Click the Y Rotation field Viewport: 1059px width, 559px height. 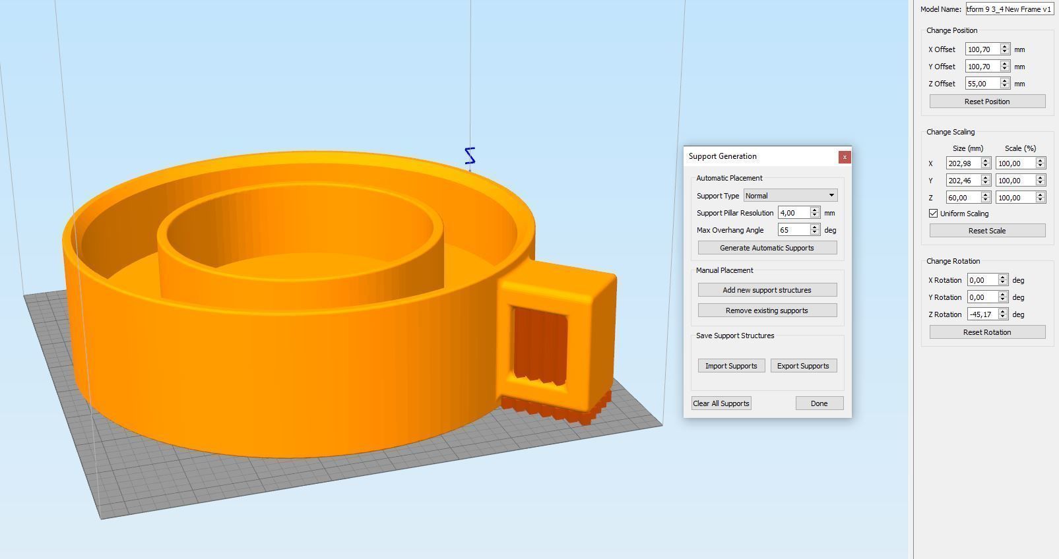click(982, 297)
